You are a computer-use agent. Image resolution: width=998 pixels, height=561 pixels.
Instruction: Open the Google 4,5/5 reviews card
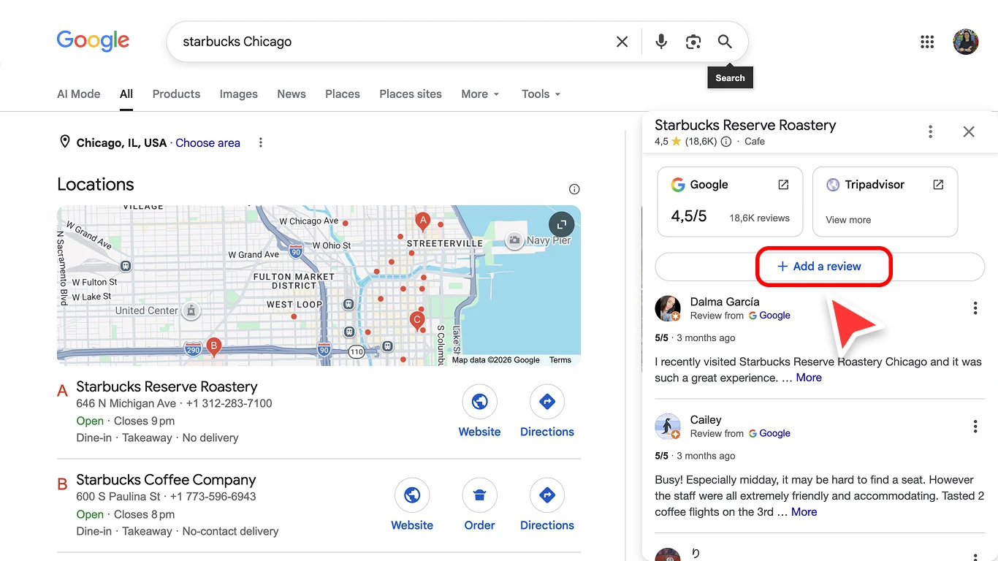tap(730, 202)
